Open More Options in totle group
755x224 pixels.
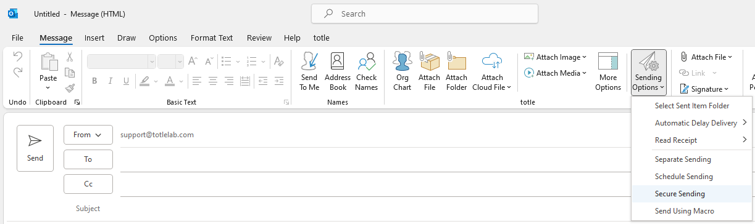point(608,71)
